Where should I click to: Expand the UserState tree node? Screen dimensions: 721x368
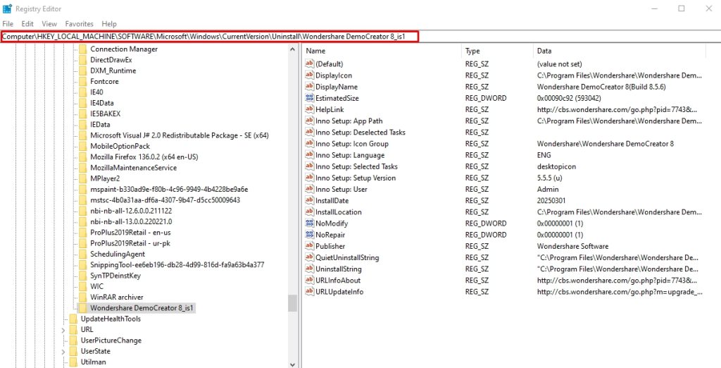[x=63, y=351]
